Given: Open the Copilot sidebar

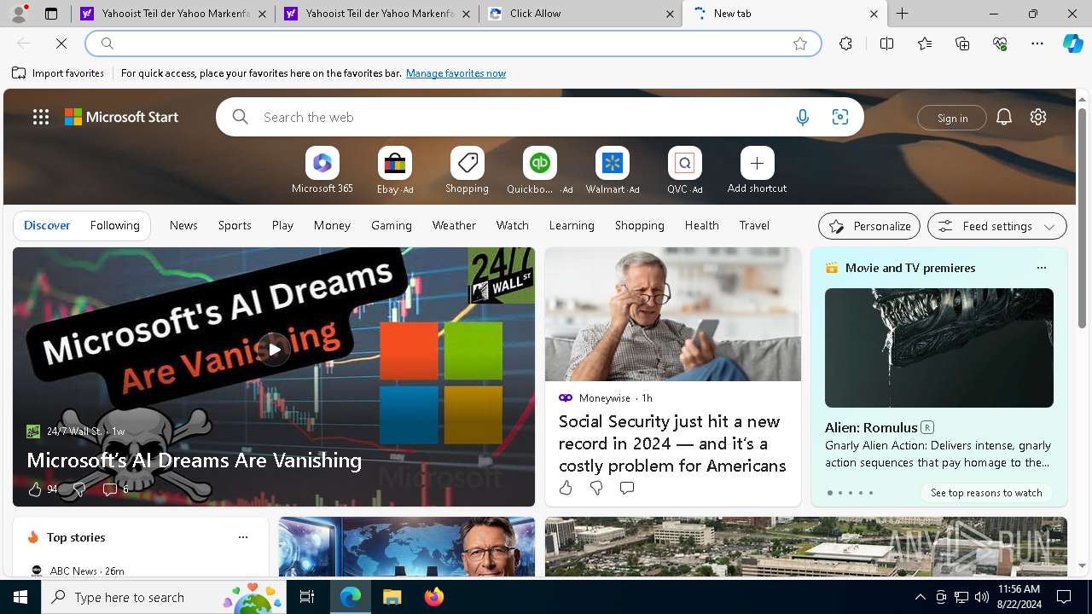Looking at the screenshot, I should tap(1072, 43).
